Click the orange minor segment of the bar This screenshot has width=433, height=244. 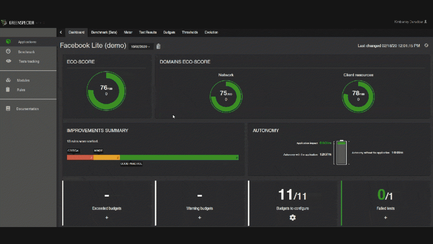tap(107, 158)
